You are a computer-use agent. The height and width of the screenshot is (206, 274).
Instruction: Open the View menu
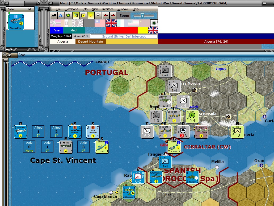click(95, 9)
